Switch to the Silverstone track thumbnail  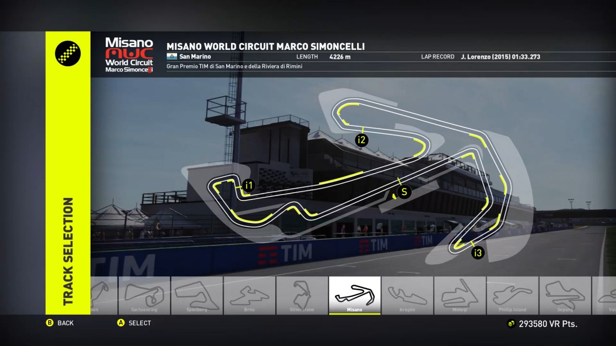[302, 295]
